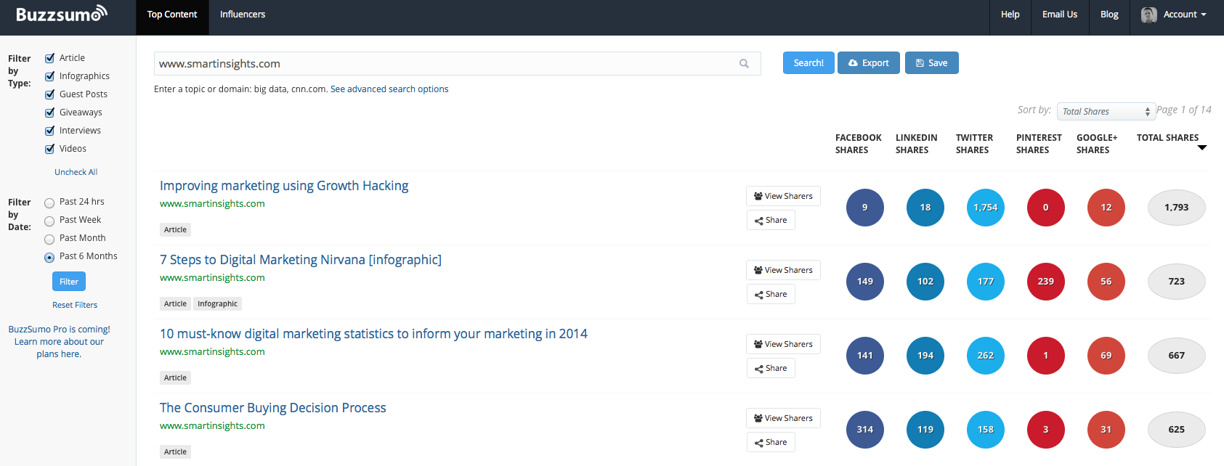Click LinkedIn bubble 102 for 7 Steps infographic
The image size is (1224, 466).
point(925,282)
